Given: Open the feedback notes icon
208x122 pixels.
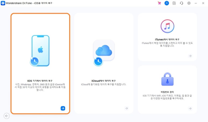Looking at the screenshot, I should 174,3.
